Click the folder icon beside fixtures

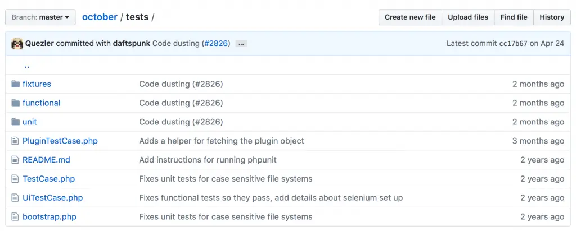[x=15, y=84]
